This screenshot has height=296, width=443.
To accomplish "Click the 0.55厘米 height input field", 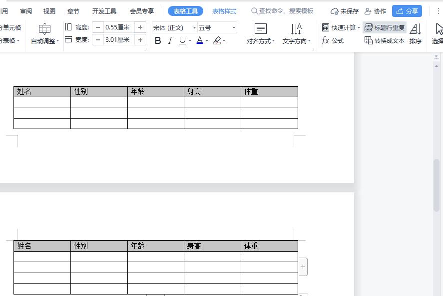I will 119,27.
